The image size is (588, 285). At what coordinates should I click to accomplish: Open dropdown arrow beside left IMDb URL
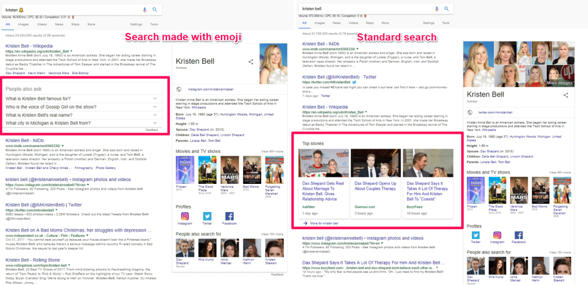tap(62, 145)
